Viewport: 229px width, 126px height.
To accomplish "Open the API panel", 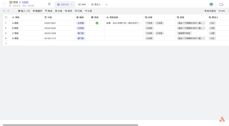I will point(222,11).
